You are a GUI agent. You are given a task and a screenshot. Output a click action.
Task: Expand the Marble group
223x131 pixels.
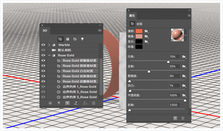pos(49,45)
